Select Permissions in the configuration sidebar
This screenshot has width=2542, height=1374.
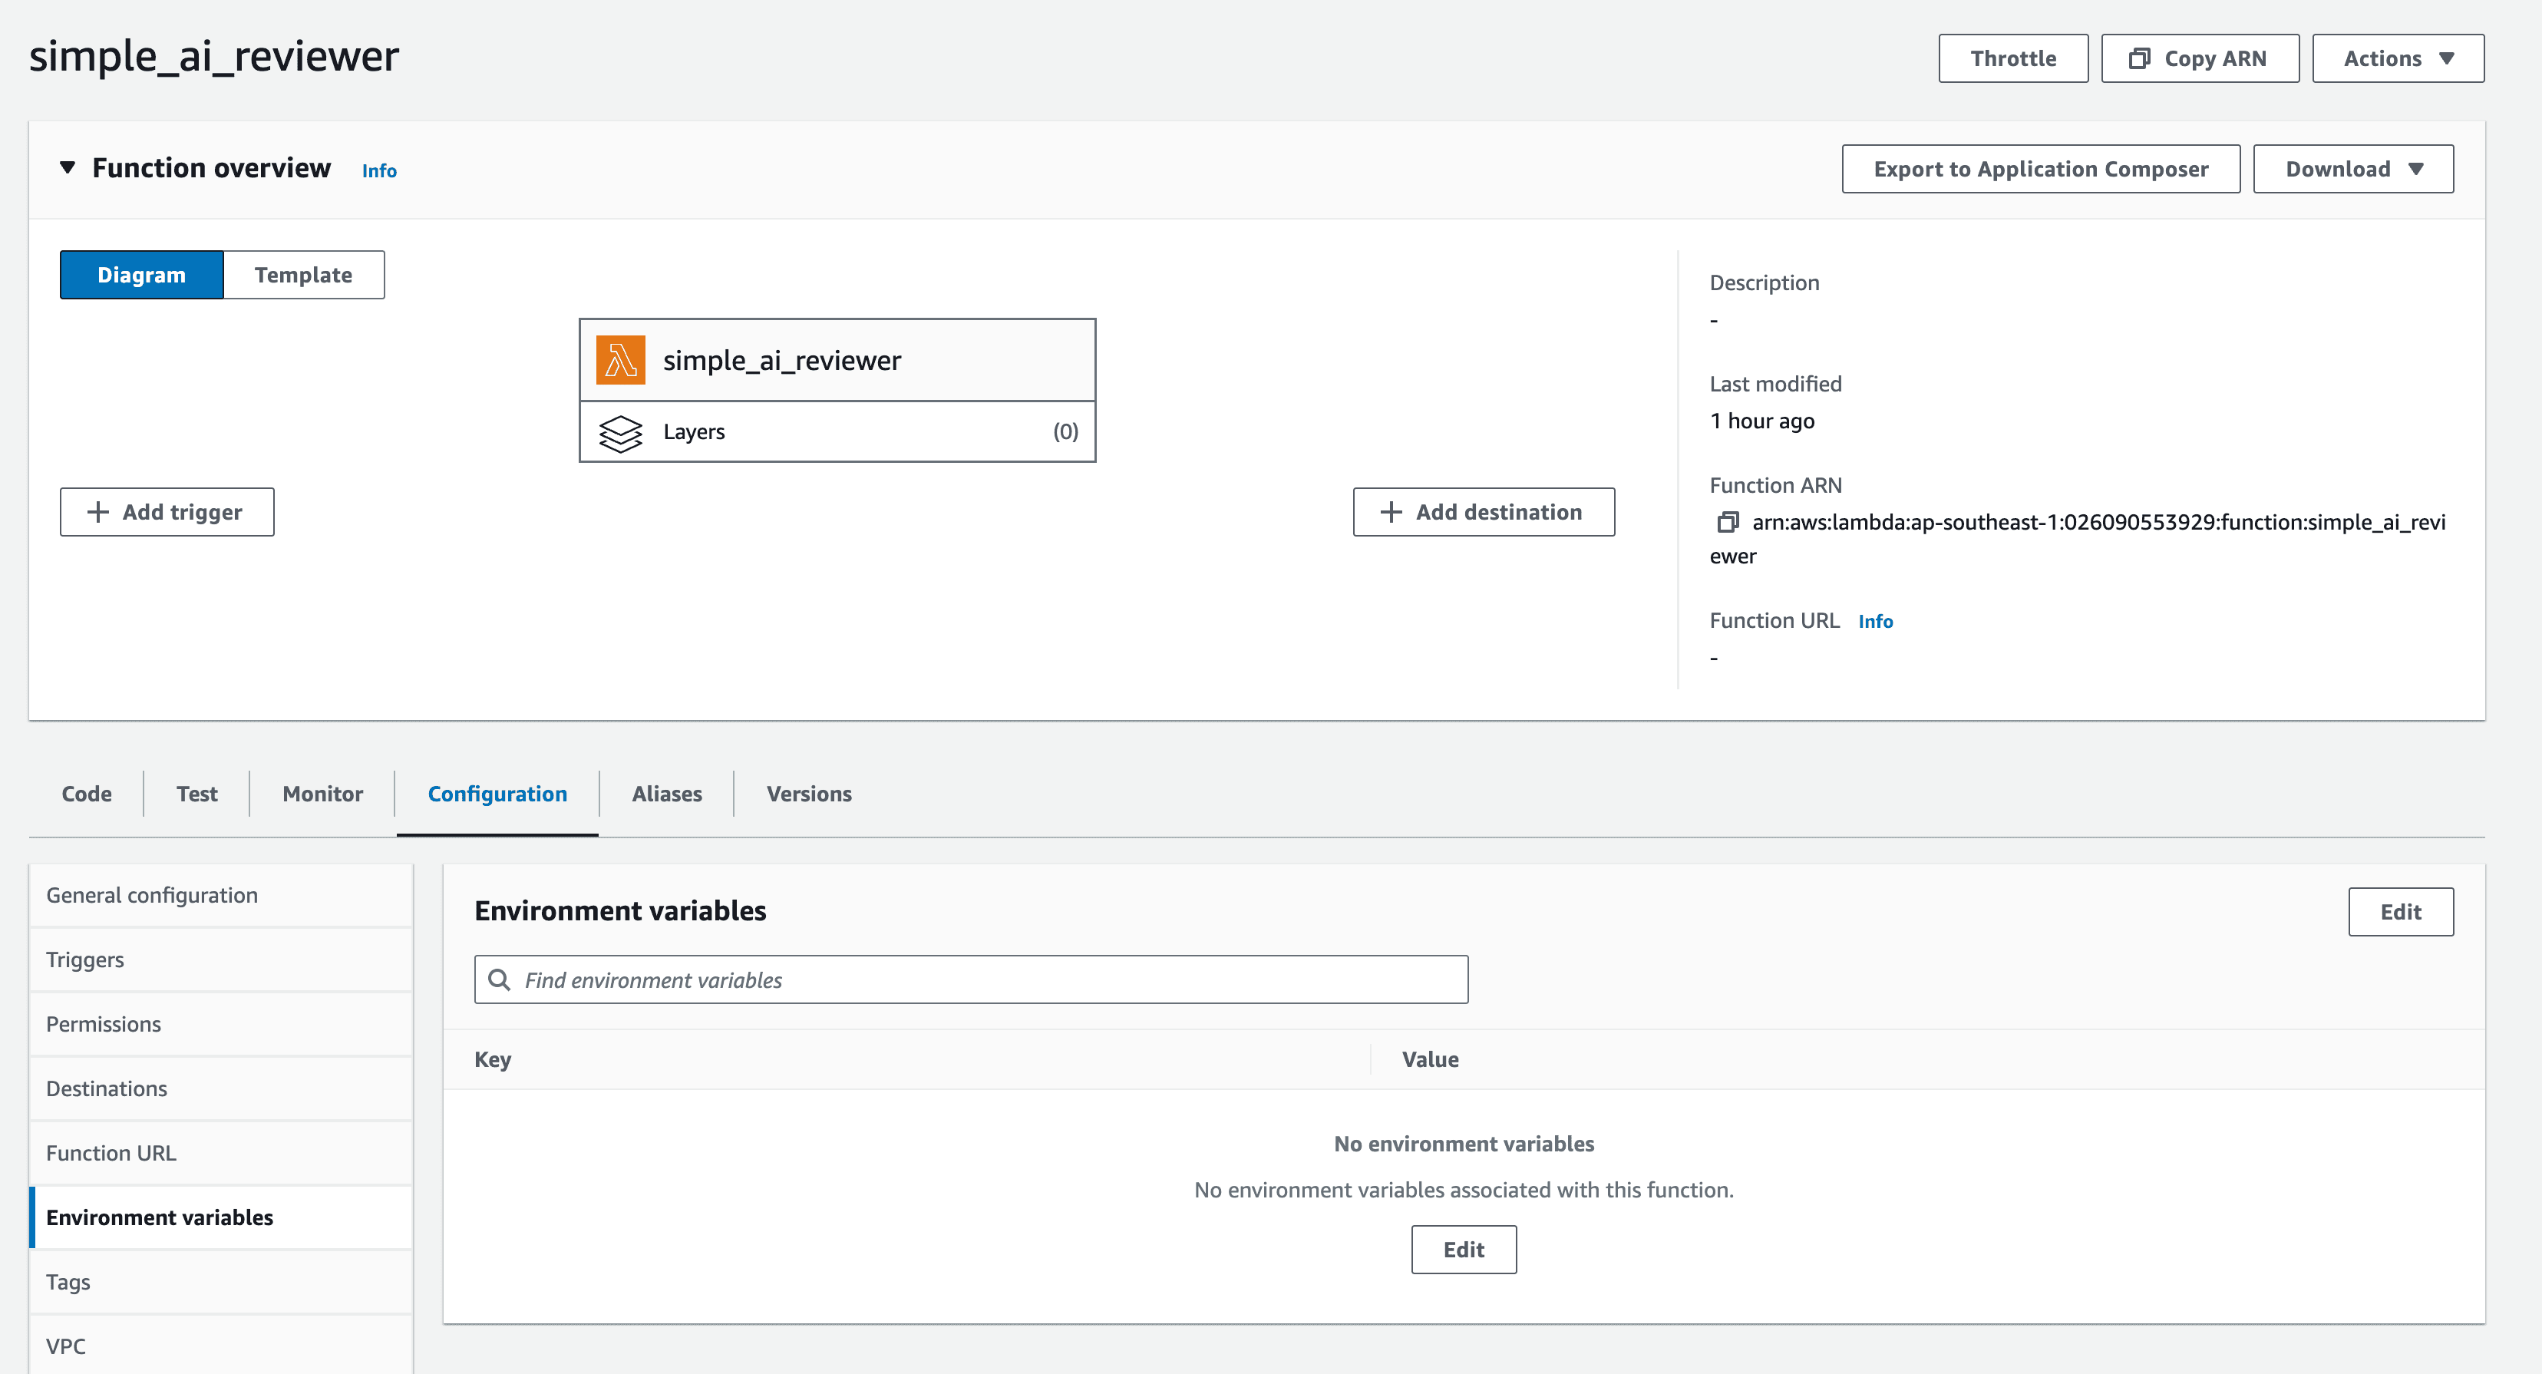221,1023
